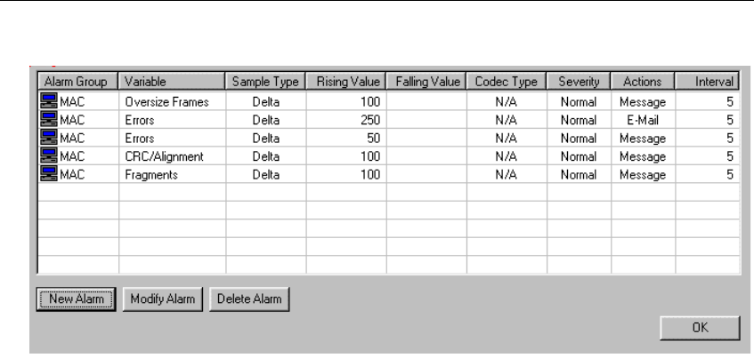Click the Actions column header
754x358 pixels.
(643, 82)
